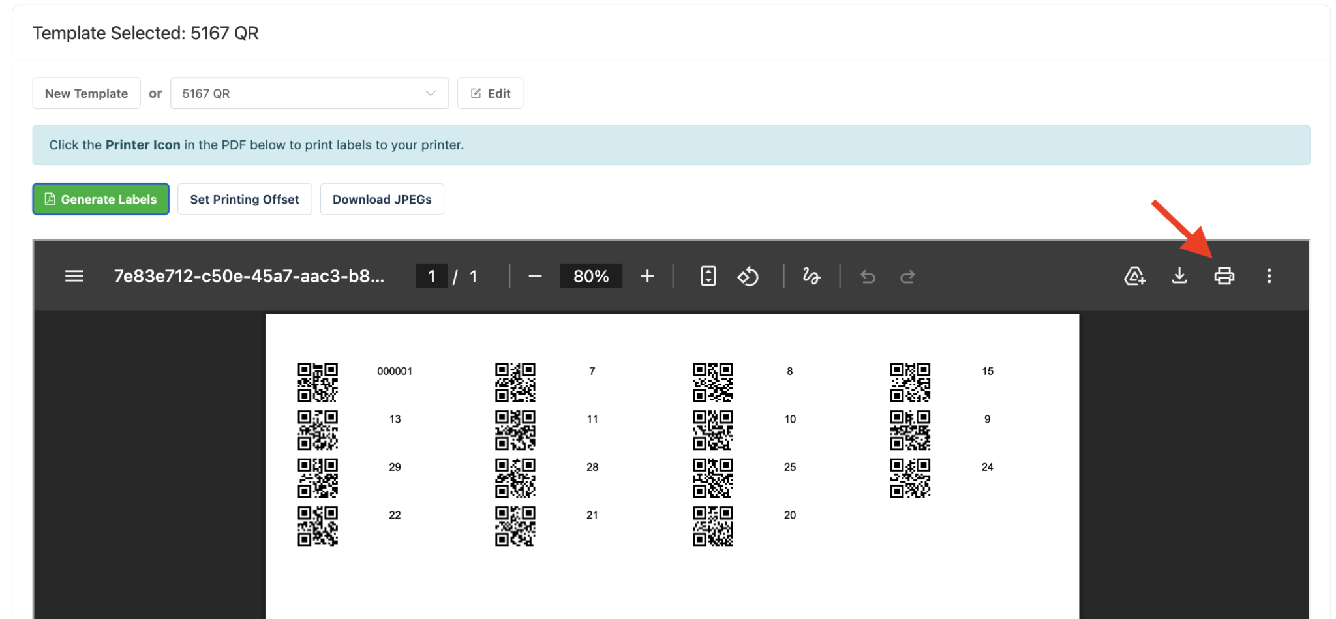
Task: Click the PDF printer icon
Action: click(x=1224, y=277)
